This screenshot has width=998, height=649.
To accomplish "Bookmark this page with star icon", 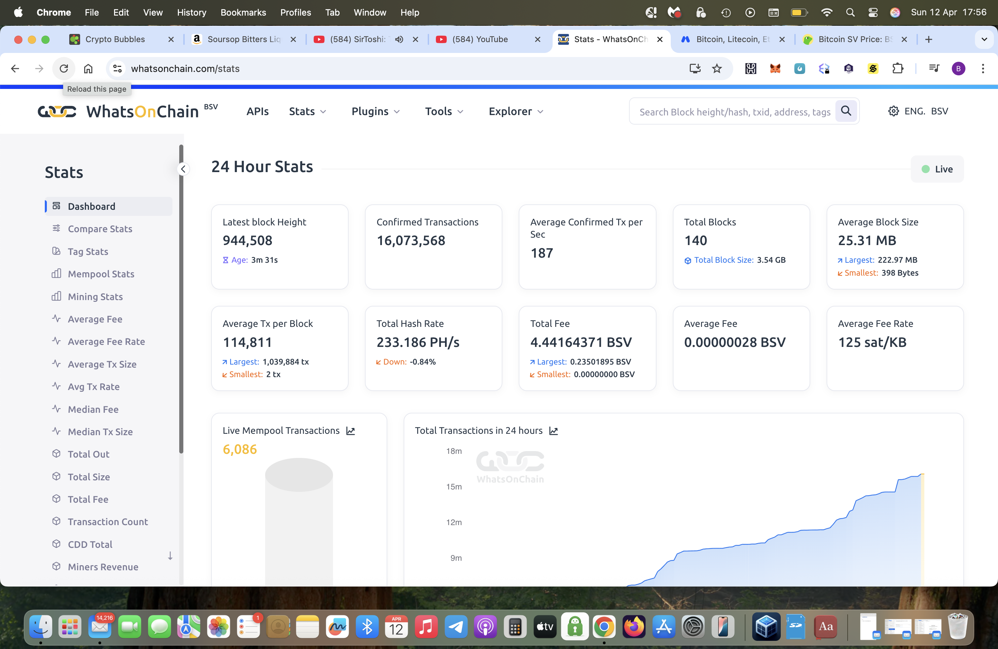I will click(x=717, y=68).
